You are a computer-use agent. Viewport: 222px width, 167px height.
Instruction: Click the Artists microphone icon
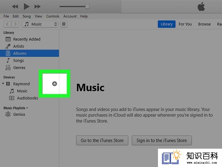click(8, 46)
